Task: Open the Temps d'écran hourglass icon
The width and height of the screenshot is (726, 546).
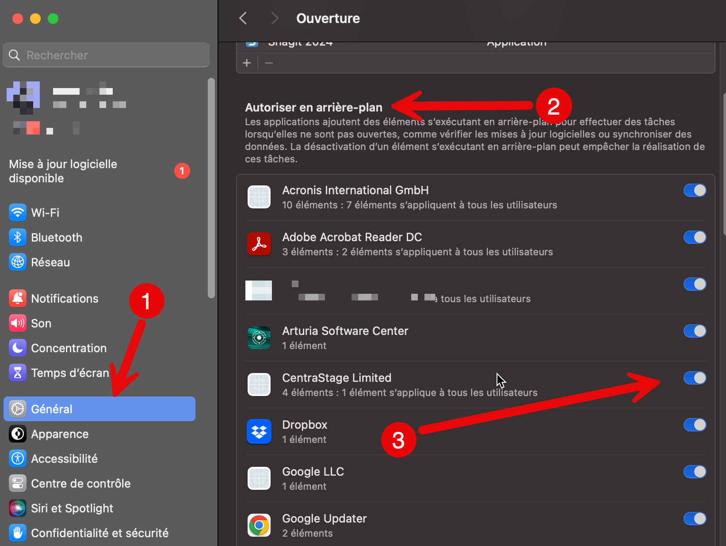Action: 18,373
